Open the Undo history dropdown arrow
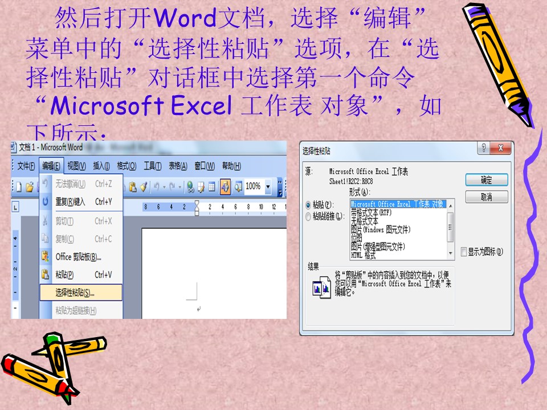 pyautogui.click(x=164, y=187)
